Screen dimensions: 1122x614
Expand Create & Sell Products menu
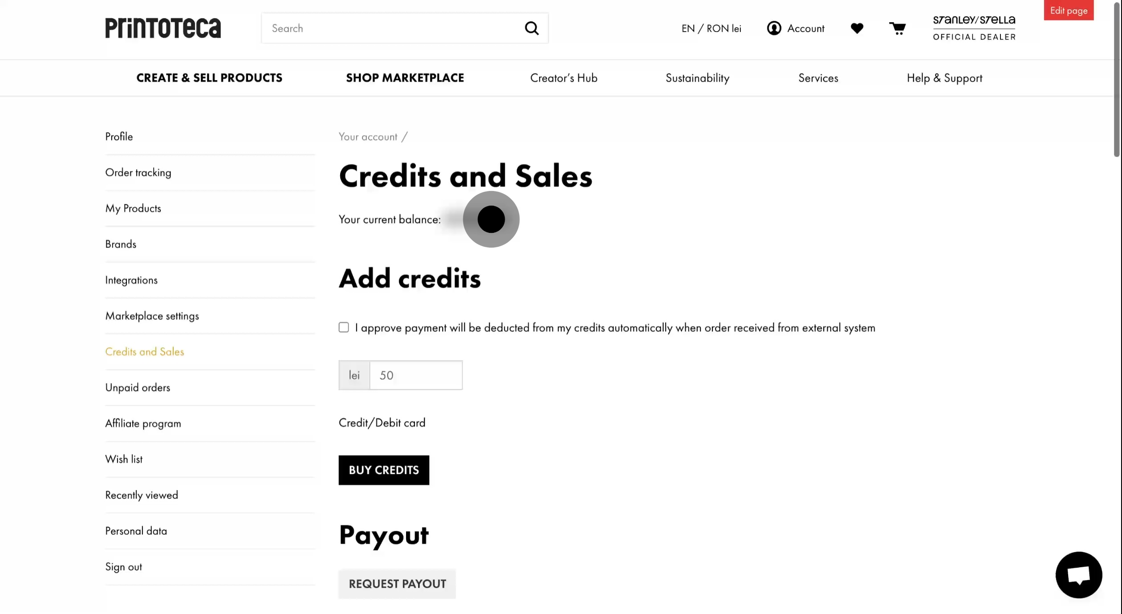click(209, 78)
